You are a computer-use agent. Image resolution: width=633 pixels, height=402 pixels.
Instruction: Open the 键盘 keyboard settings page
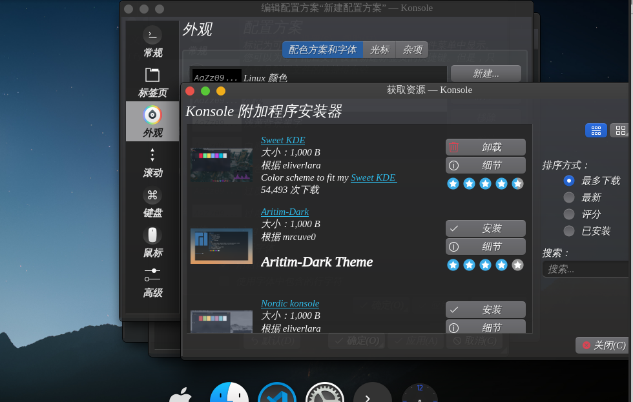(152, 202)
